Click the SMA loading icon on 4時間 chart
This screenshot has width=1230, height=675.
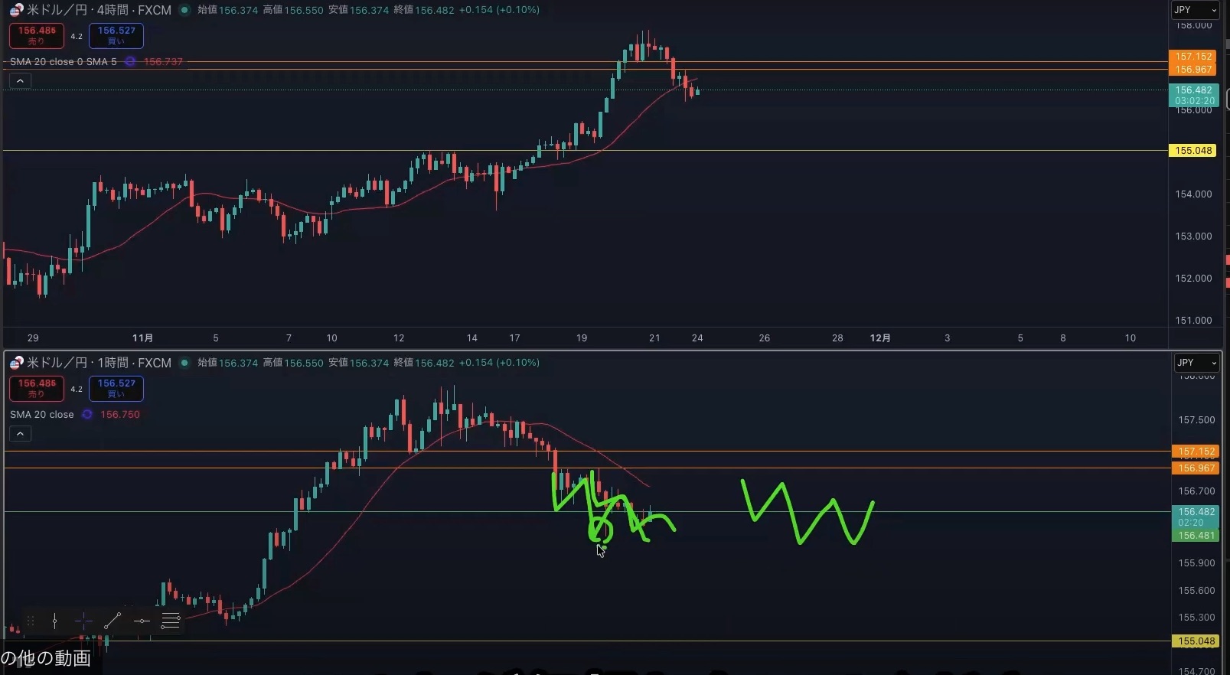tap(130, 61)
